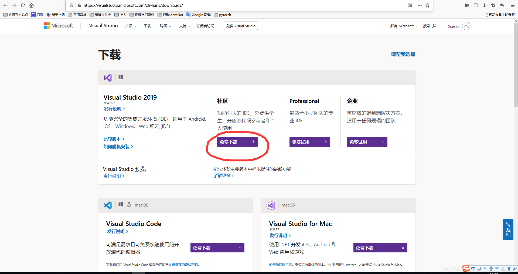Viewport: 518px width, 274px height.
Task: Click the Visual Studio brand nav link
Action: pyautogui.click(x=103, y=26)
